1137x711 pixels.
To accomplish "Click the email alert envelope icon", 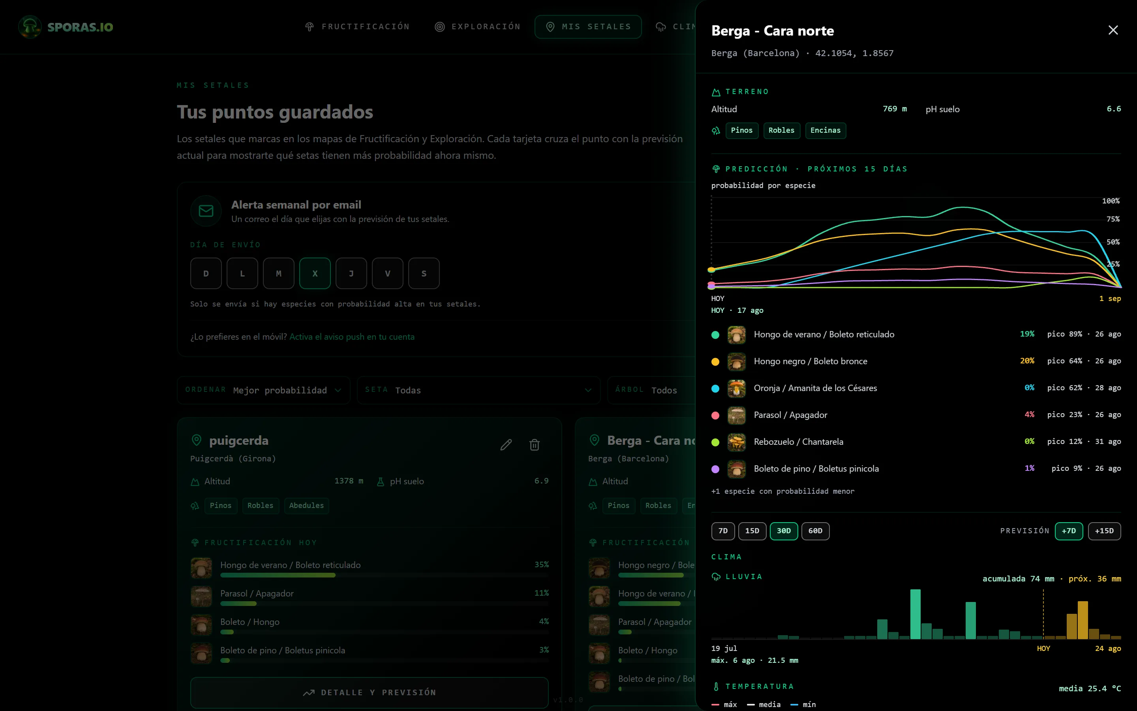I will [206, 211].
